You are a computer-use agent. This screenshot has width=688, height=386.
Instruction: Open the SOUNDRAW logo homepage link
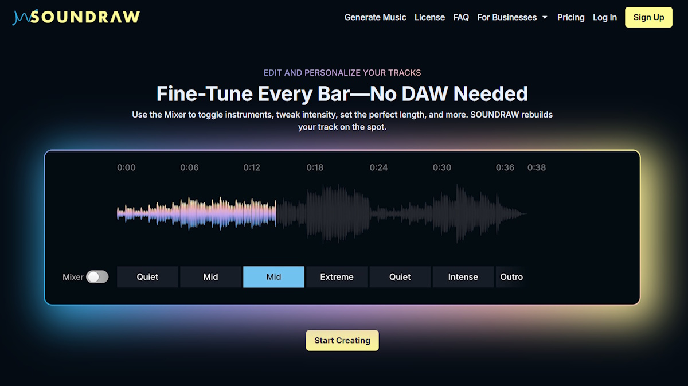pyautogui.click(x=76, y=17)
